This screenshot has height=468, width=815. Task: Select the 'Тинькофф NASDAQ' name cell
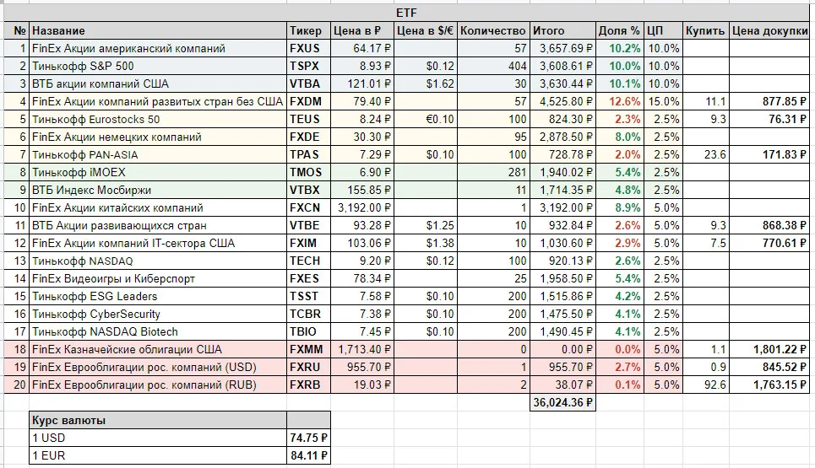(158, 261)
